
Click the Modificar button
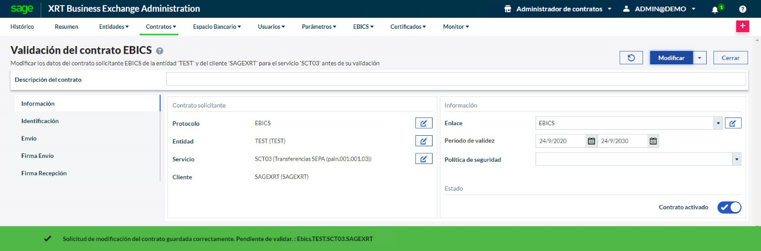[671, 58]
